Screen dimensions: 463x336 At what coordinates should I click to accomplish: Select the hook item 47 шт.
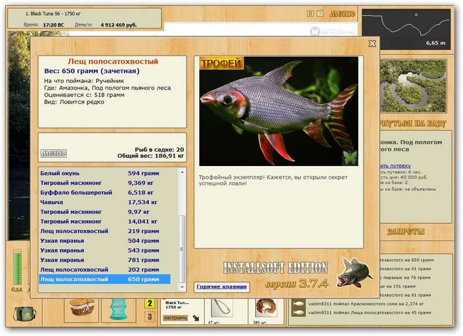[x=222, y=308]
